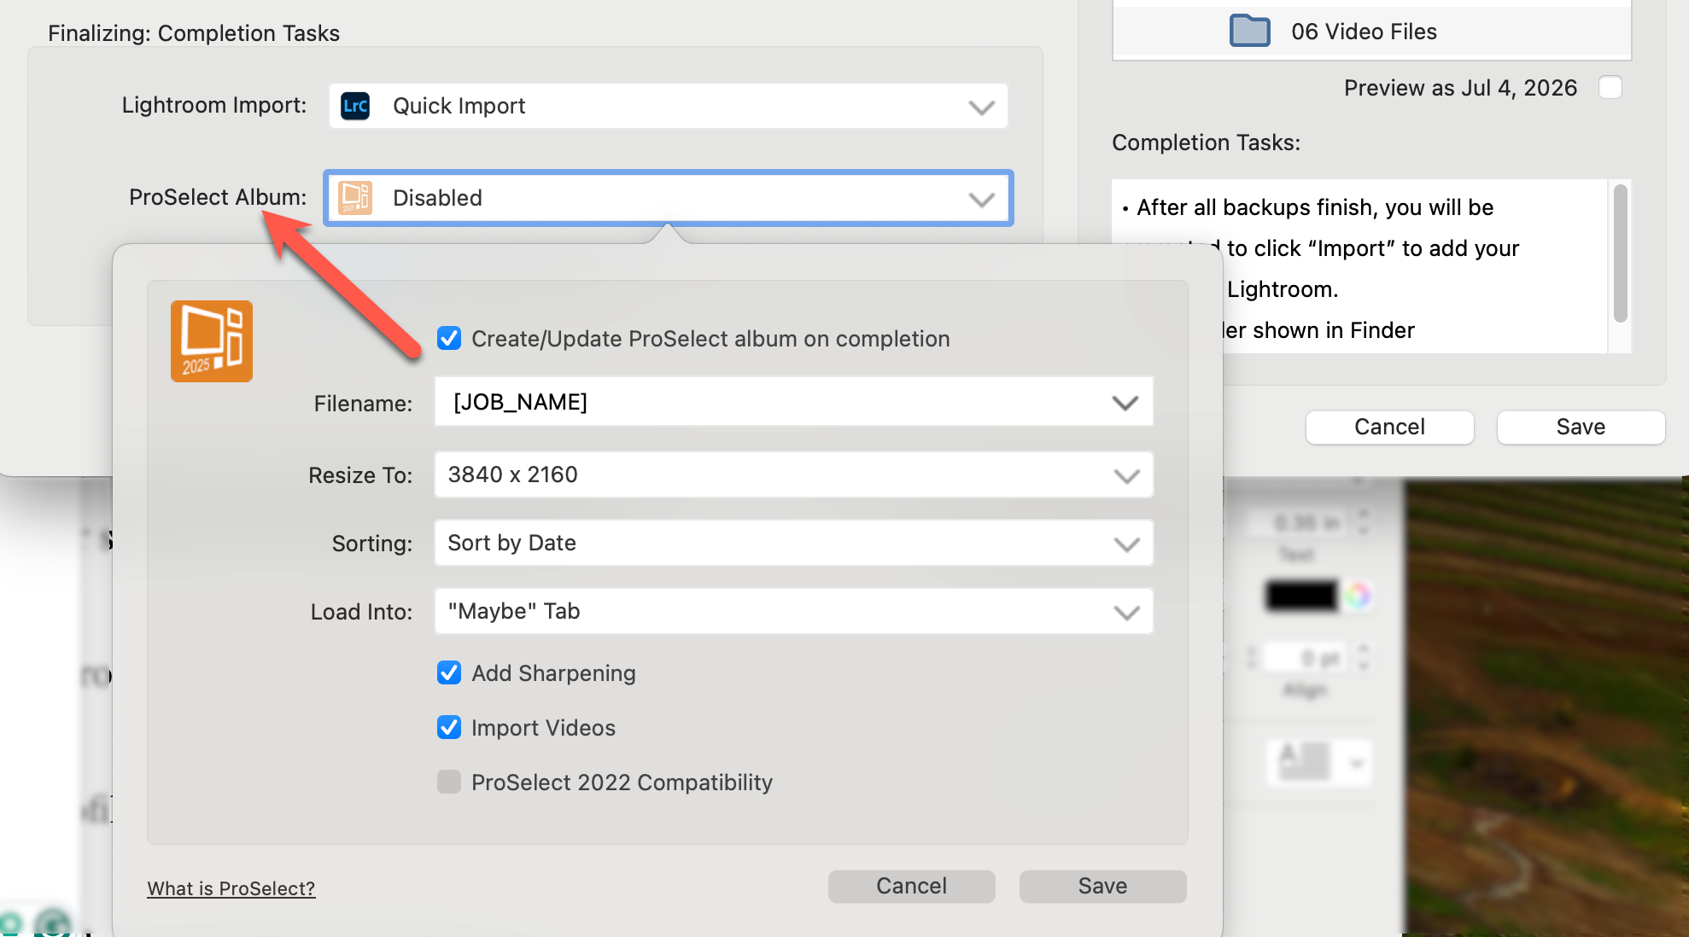Open the Resize To 3840 x 2160 dropdown
This screenshot has width=1689, height=937.
click(x=793, y=475)
